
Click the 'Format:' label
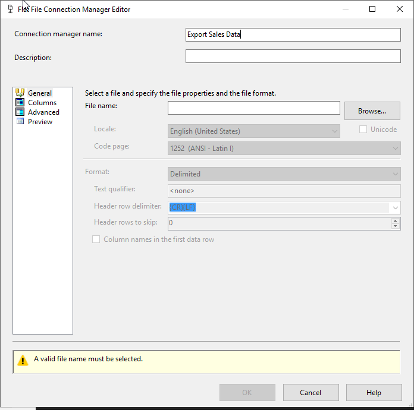point(97,172)
